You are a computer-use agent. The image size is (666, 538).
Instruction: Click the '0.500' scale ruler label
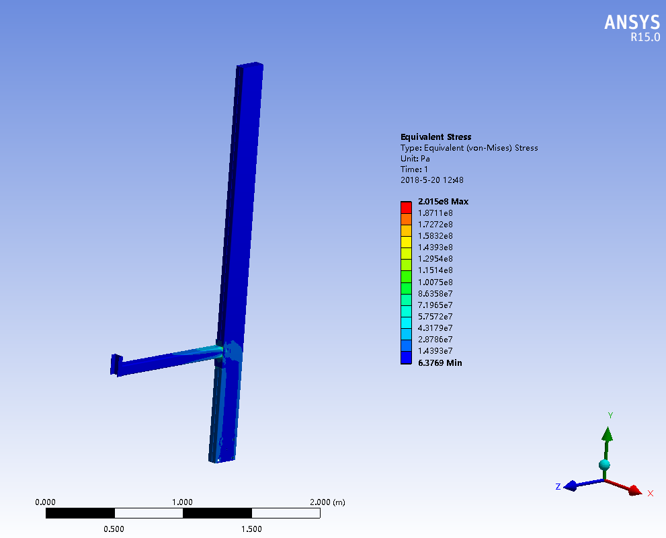(x=114, y=529)
